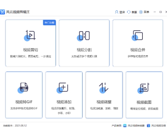Click the 视频剪切 title text

(31, 50)
